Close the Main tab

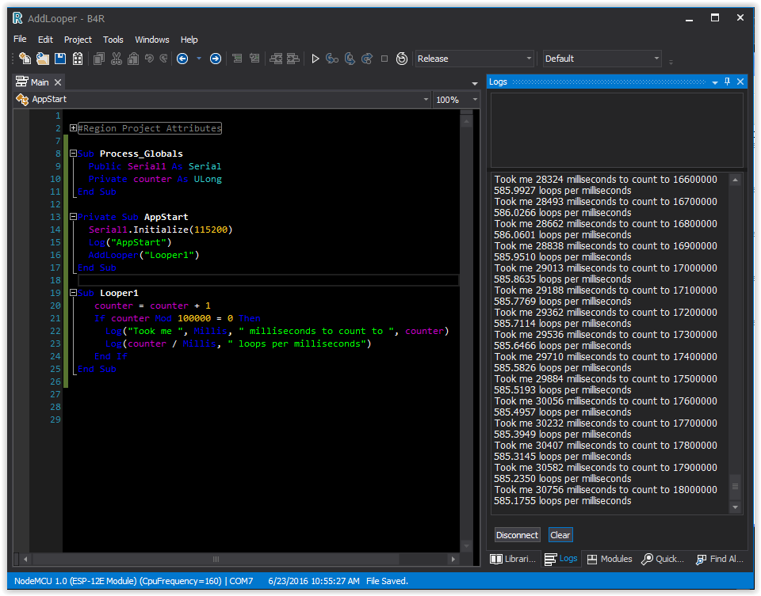pos(58,82)
